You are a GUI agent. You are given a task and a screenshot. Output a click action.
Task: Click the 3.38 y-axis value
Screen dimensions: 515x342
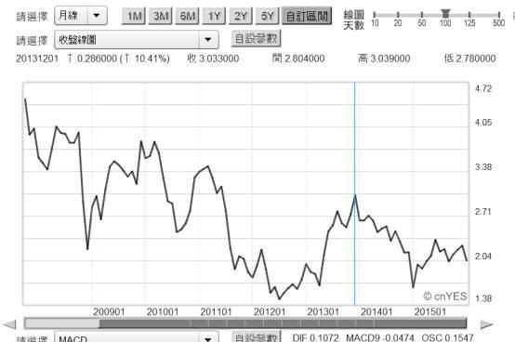[483, 167]
